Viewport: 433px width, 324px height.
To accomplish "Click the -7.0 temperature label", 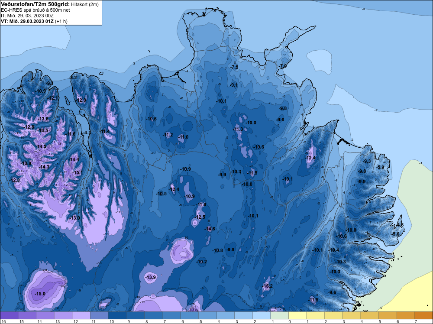I will [282, 66].
